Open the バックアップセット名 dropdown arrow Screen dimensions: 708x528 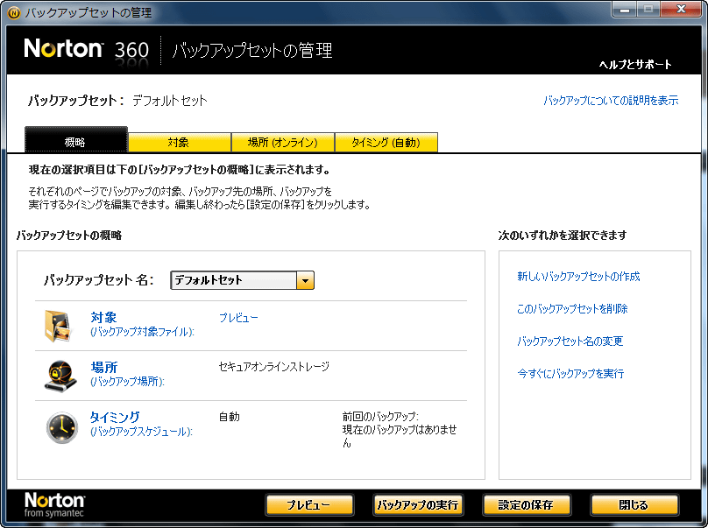pyautogui.click(x=305, y=281)
